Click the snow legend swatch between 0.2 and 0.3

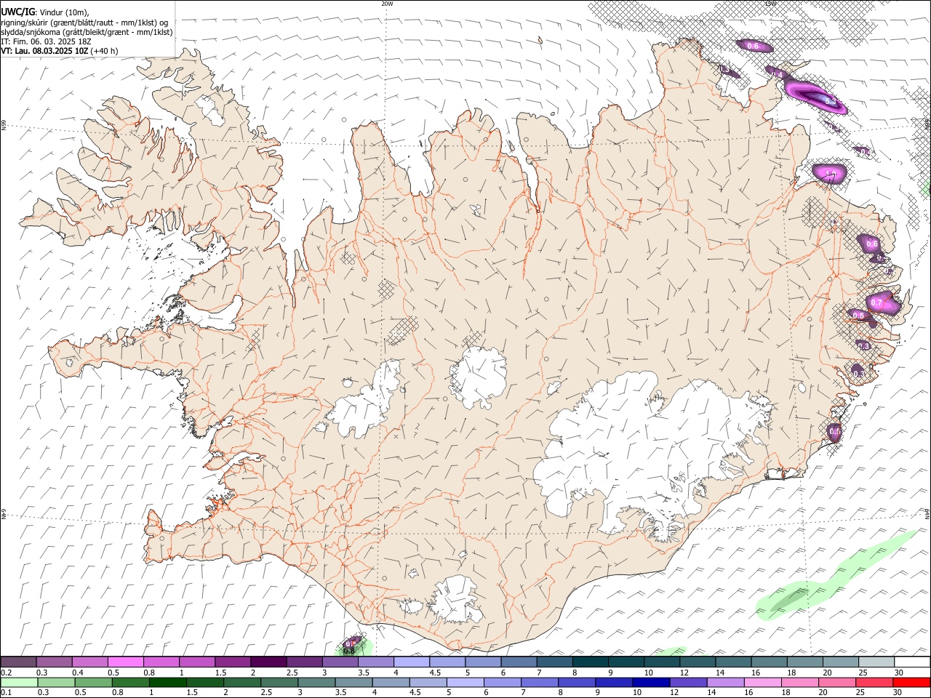tap(19, 662)
